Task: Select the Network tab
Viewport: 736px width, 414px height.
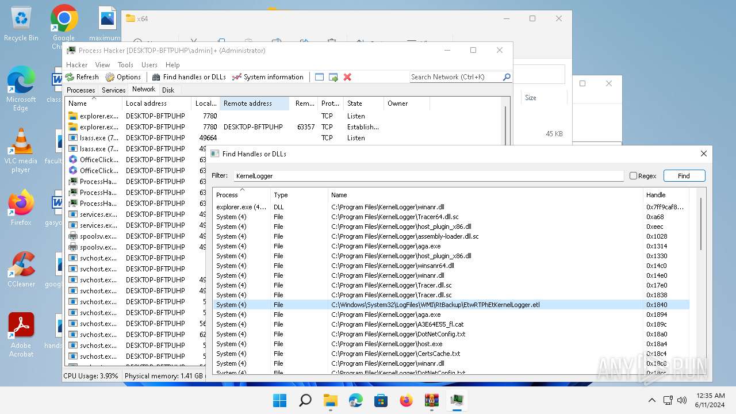Action: (x=144, y=89)
